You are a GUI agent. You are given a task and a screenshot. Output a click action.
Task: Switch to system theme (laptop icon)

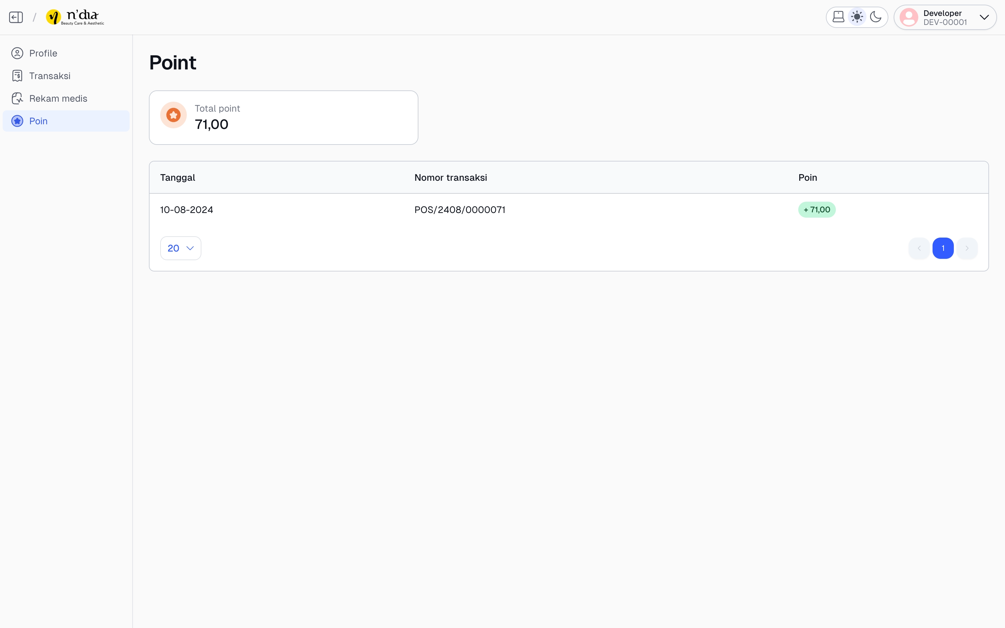click(x=838, y=17)
